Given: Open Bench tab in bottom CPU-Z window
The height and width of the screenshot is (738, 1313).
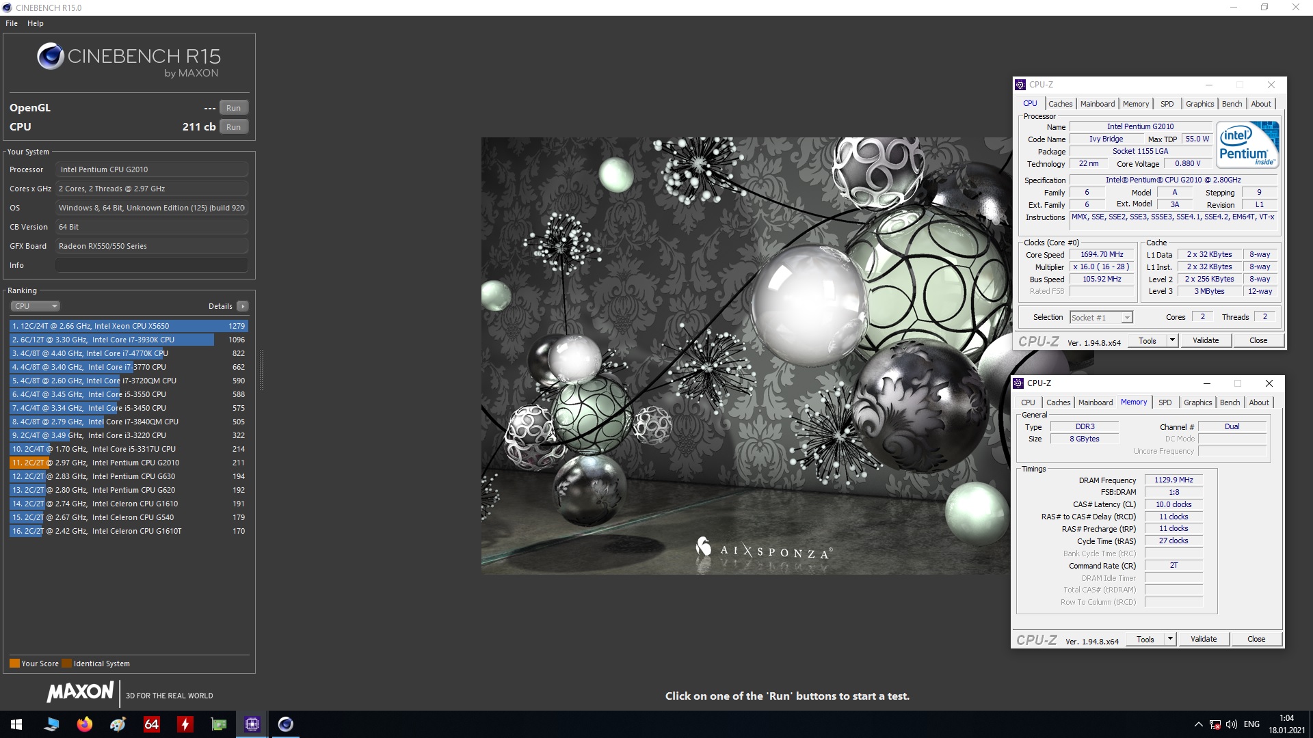Looking at the screenshot, I should click(x=1230, y=402).
